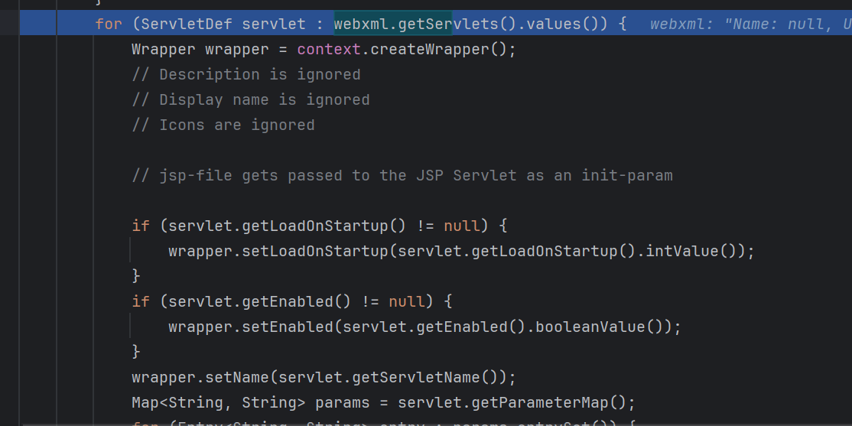Viewport: 852px width, 426px height.
Task: Click wrapper.setLoadOnStartup method call
Action: coord(278,251)
